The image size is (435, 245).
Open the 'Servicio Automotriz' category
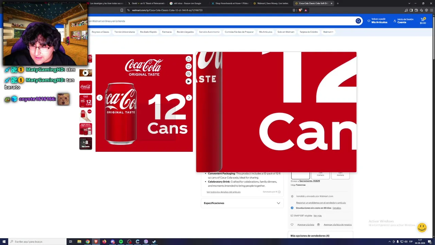pyautogui.click(x=209, y=32)
